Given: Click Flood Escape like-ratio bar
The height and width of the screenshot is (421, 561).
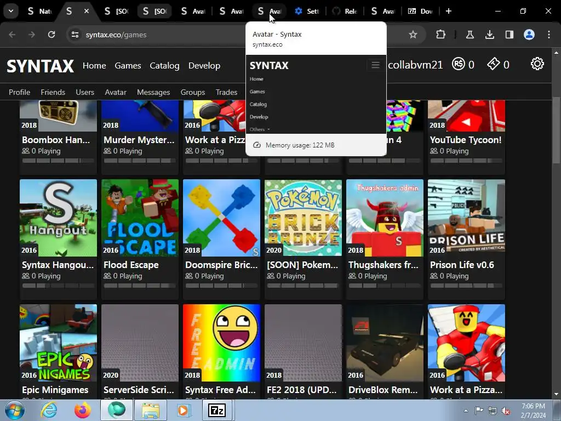Looking at the screenshot, I should [x=140, y=286].
